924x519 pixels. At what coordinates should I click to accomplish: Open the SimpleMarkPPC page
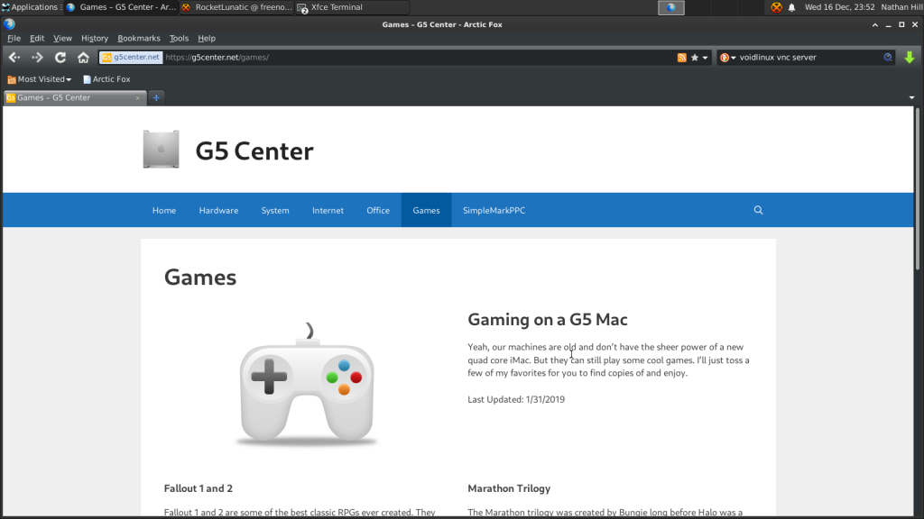[x=494, y=210]
